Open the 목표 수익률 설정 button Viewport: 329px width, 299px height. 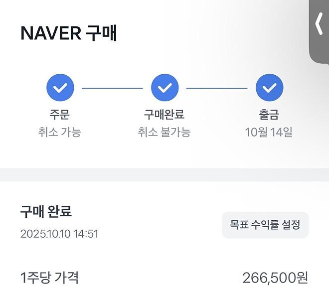point(265,225)
